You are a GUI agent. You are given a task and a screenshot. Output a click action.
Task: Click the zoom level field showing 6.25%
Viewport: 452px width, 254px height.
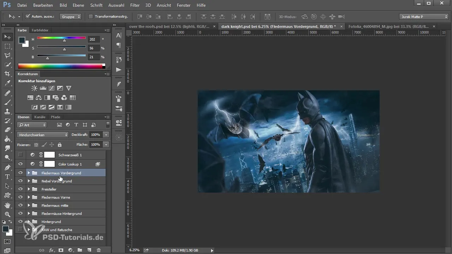(x=135, y=250)
